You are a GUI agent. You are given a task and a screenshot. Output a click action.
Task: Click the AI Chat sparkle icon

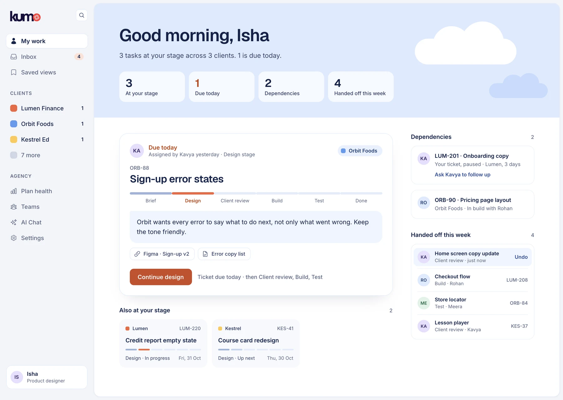point(14,222)
